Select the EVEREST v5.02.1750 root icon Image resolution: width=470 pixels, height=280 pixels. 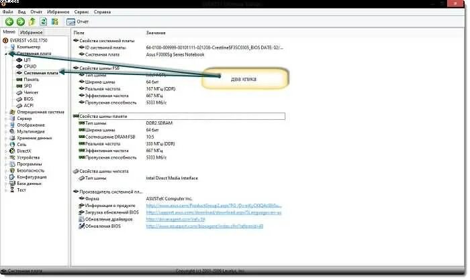pos(5,40)
